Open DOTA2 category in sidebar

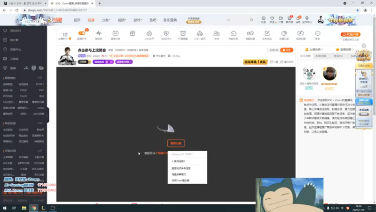coord(40,84)
